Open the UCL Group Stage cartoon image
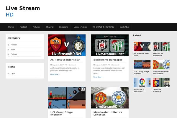 (67, 98)
